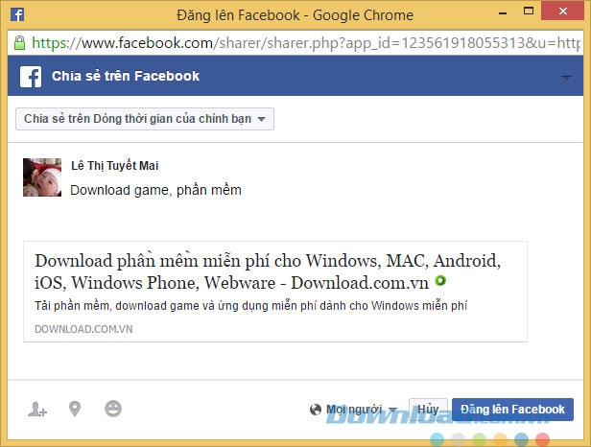Open the header dropdown arrow at right

pyautogui.click(x=566, y=78)
